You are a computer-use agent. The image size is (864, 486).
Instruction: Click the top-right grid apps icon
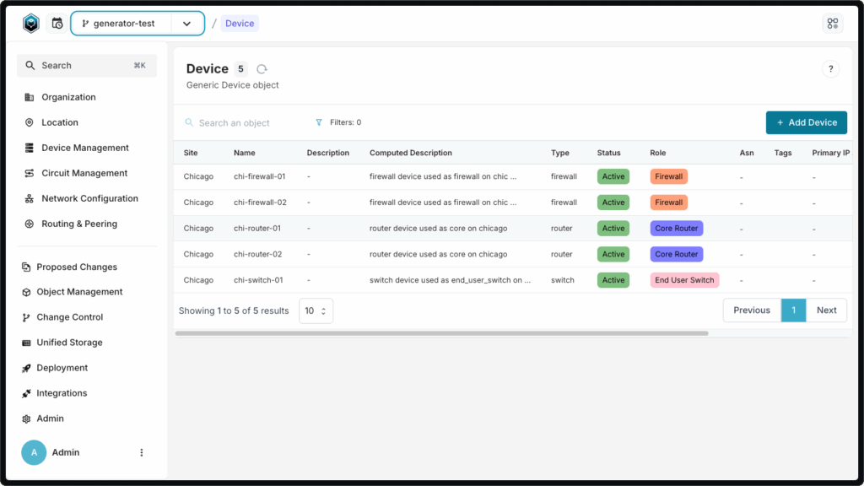(x=833, y=24)
